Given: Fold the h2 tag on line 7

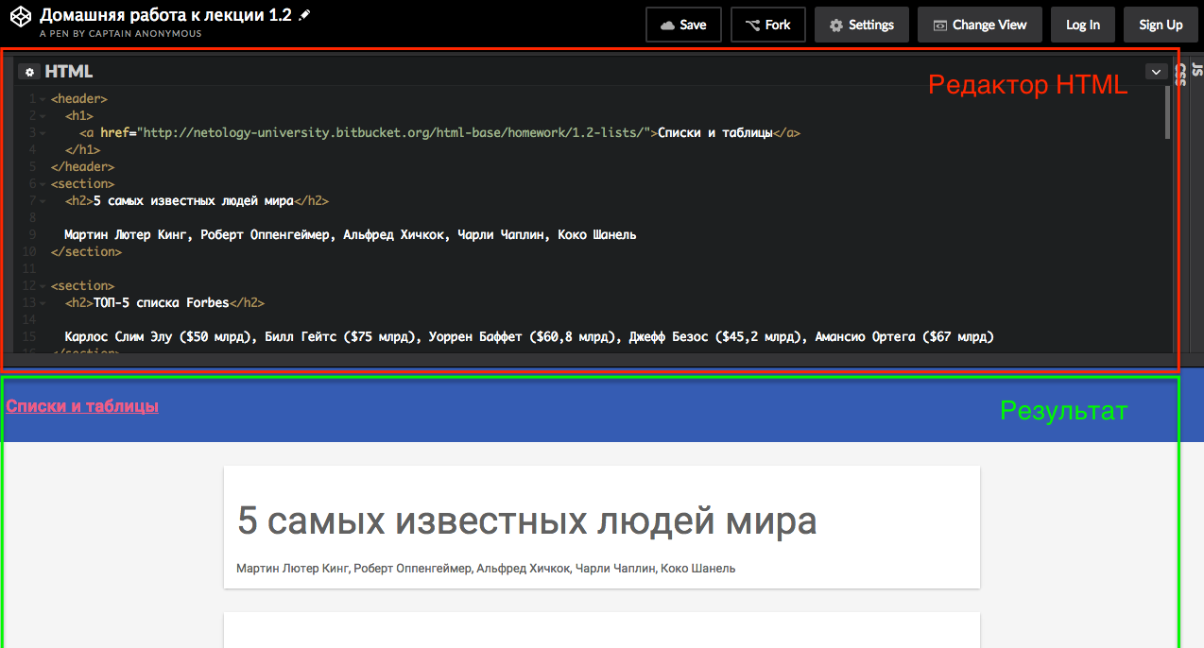Looking at the screenshot, I should pyautogui.click(x=43, y=201).
